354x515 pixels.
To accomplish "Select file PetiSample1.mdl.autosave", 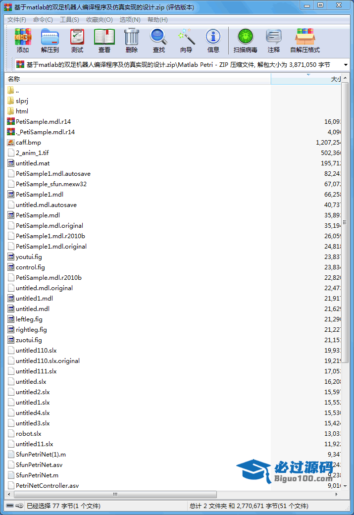I will point(53,174).
